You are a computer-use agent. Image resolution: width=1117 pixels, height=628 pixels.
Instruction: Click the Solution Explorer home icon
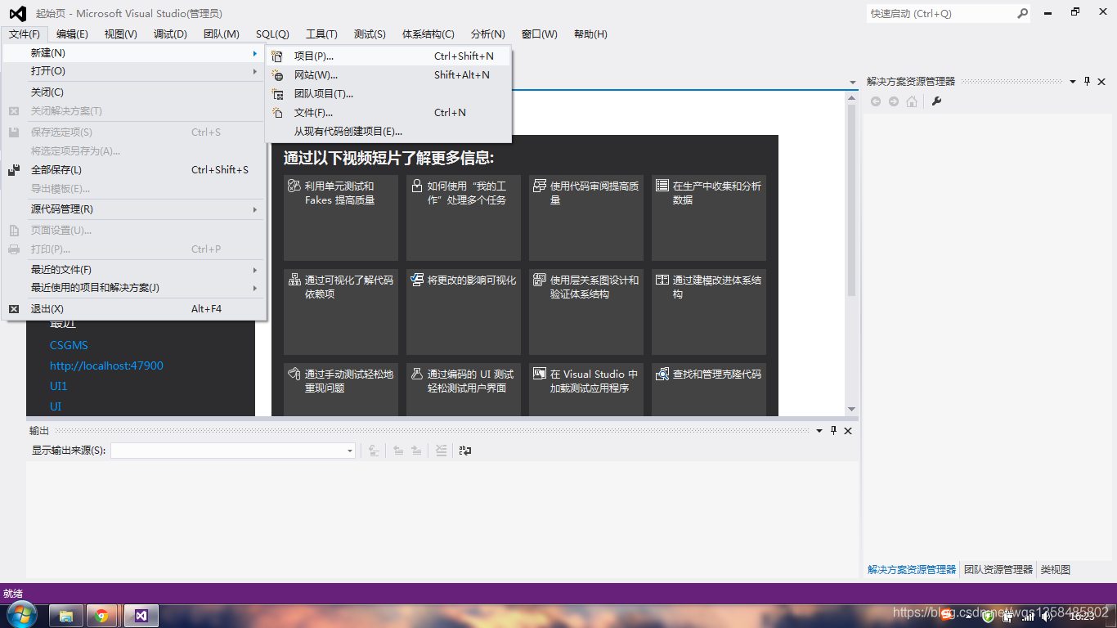pos(912,101)
